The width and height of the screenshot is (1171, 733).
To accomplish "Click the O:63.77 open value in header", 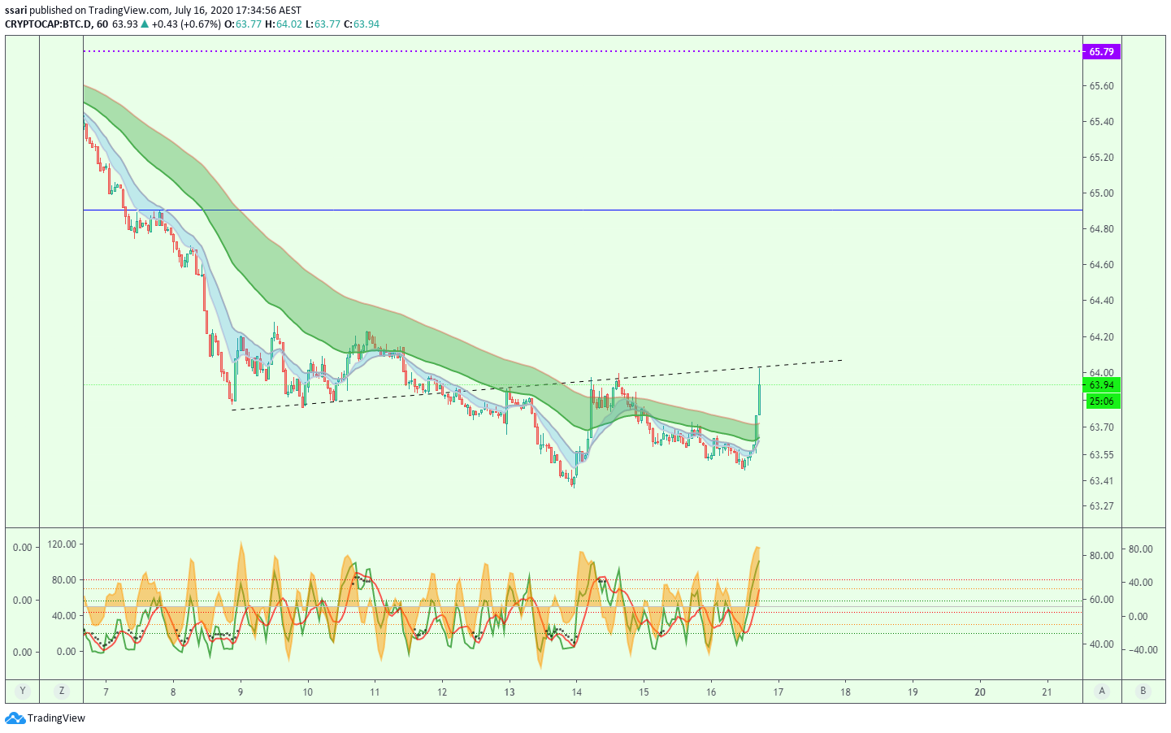I will click(x=243, y=24).
